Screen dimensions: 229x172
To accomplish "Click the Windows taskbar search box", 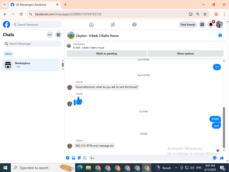I will point(43,168).
